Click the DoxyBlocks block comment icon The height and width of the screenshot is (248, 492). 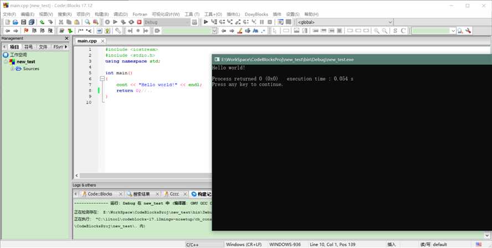(x=81, y=30)
